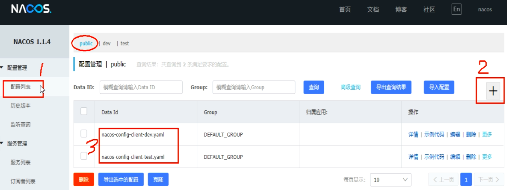The height and width of the screenshot is (190, 509).
Task: Switch to the public namespace tab
Action: click(86, 43)
